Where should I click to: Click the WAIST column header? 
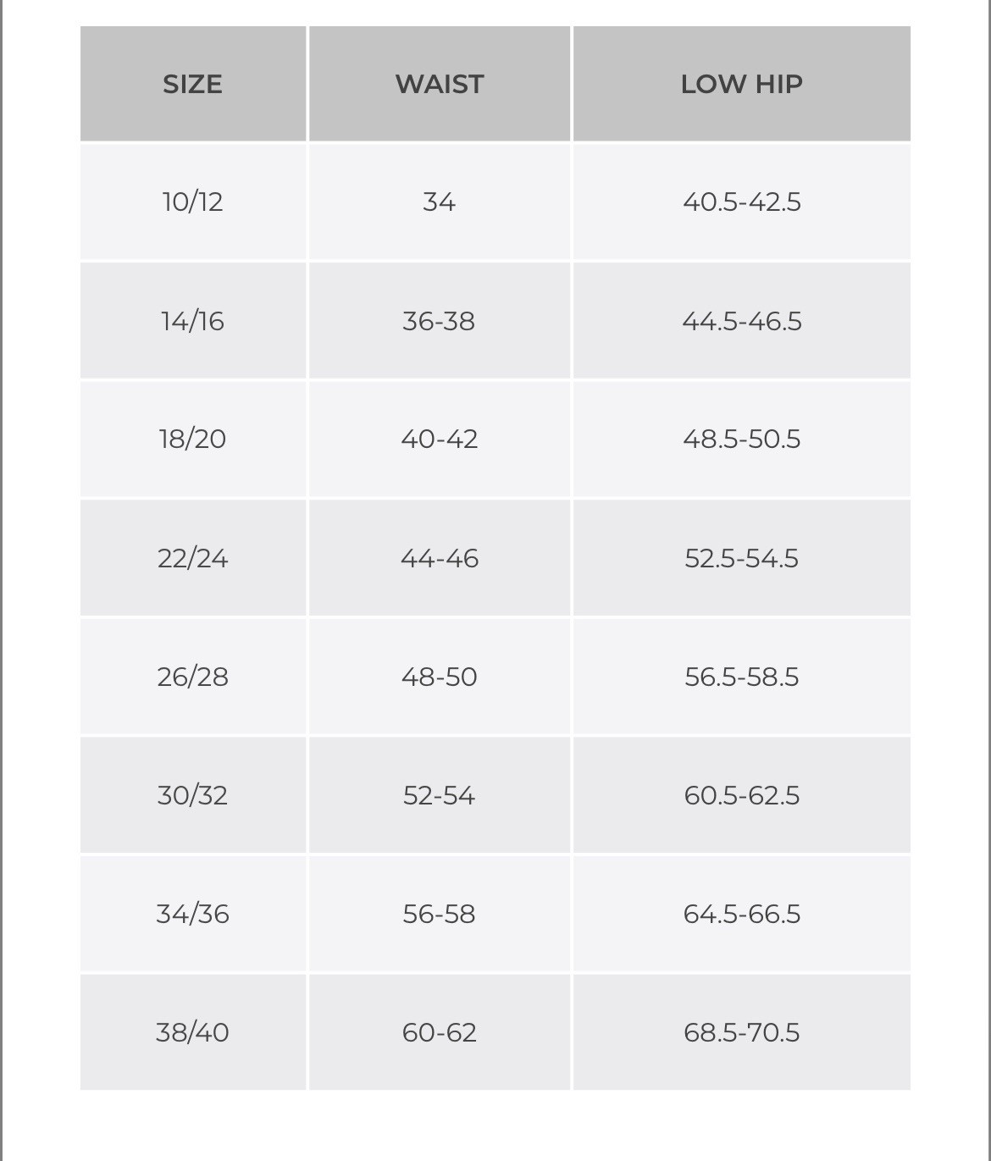[x=440, y=84]
